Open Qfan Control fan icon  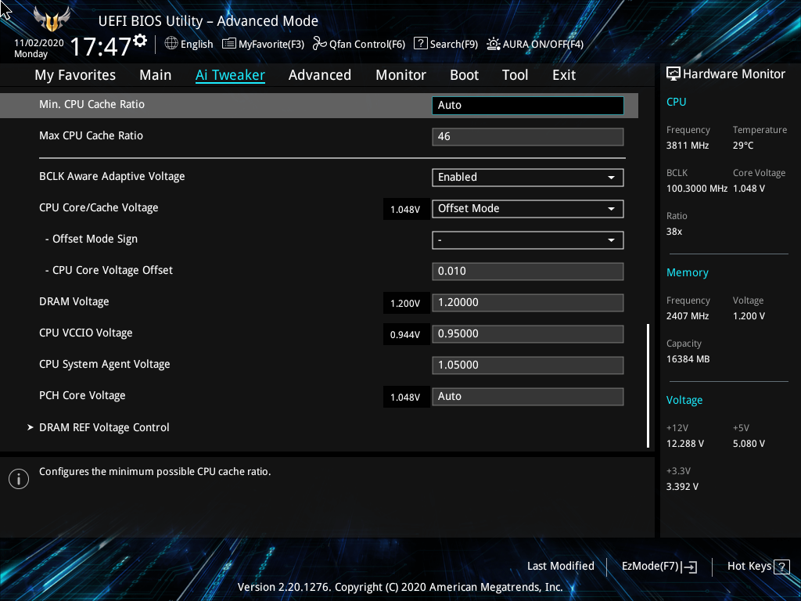pyautogui.click(x=319, y=44)
